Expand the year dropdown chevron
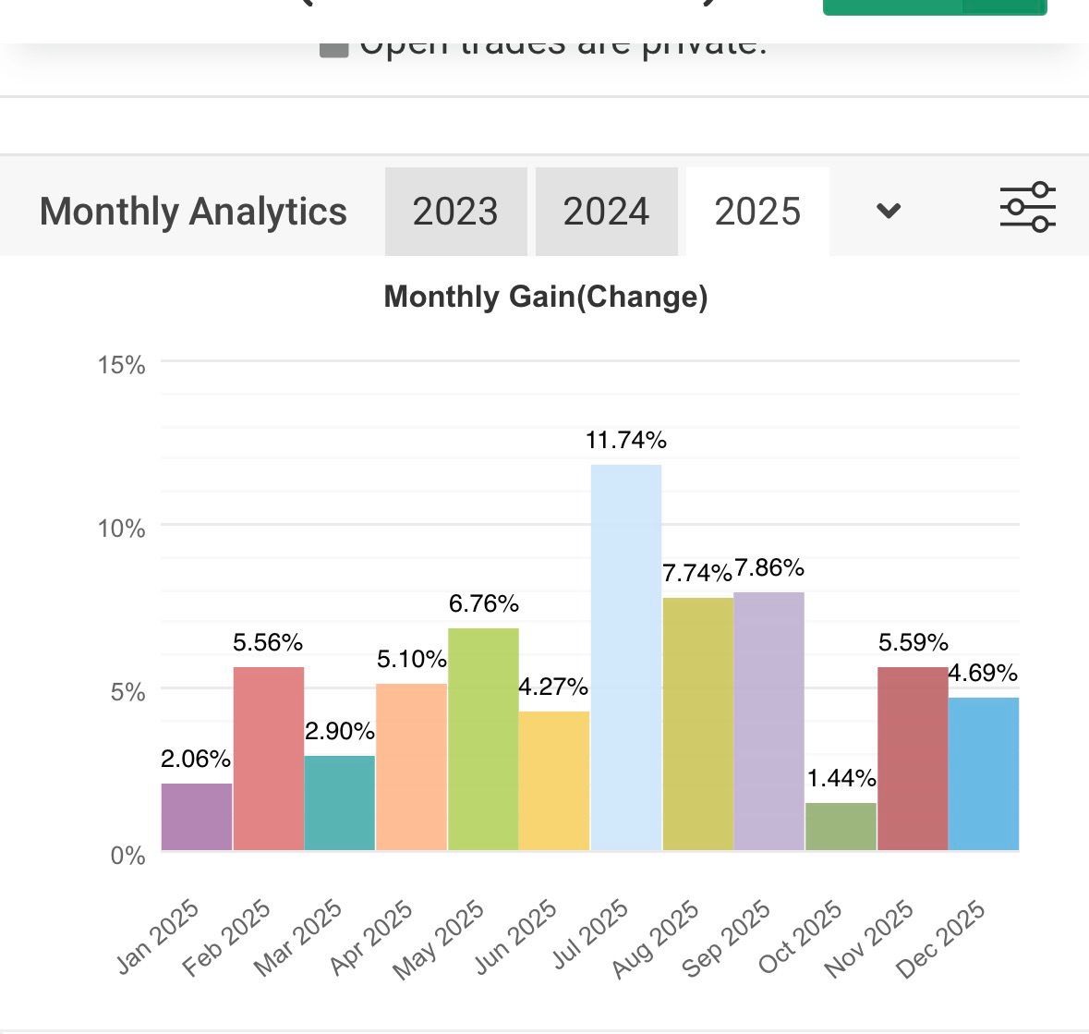 click(x=889, y=211)
